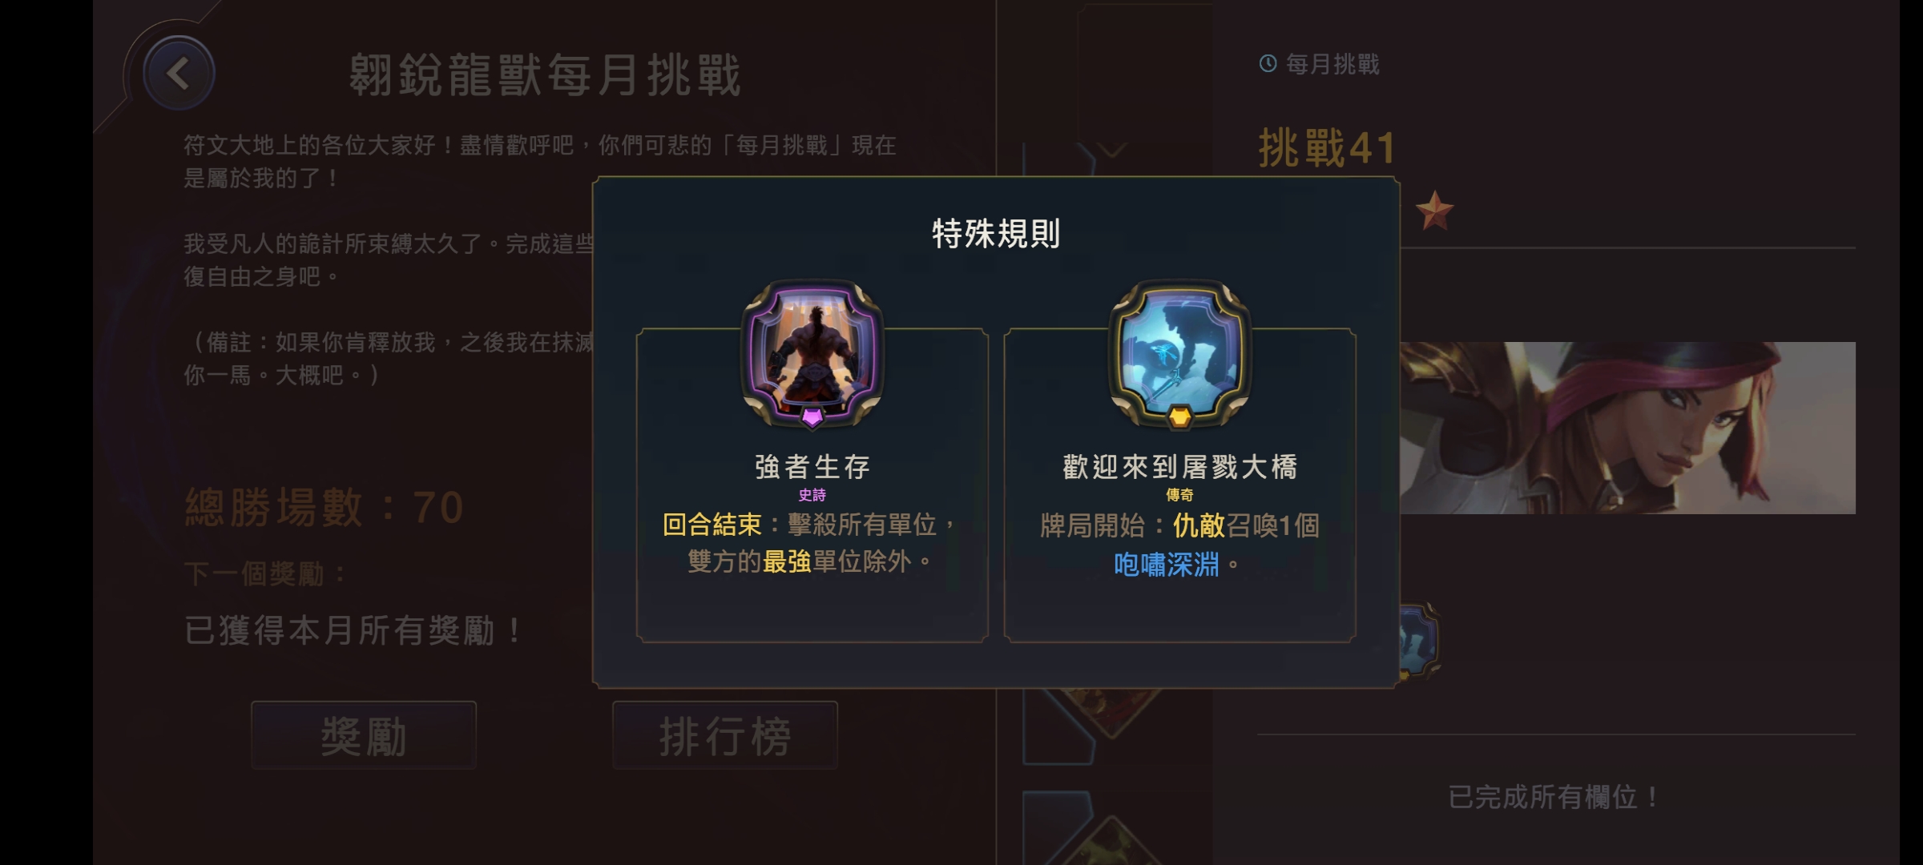Click the 特殊規則 dialog title
Image resolution: width=1923 pixels, height=865 pixels.
(x=996, y=234)
